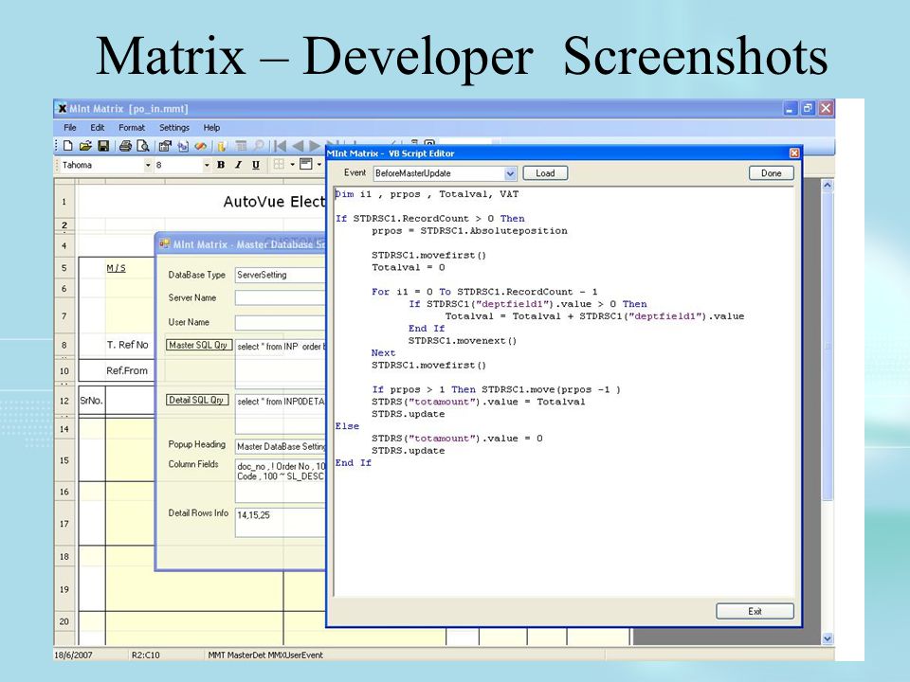910x682 pixels.
Task: Click the vertical scrollbar up arrow
Action: coord(828,186)
